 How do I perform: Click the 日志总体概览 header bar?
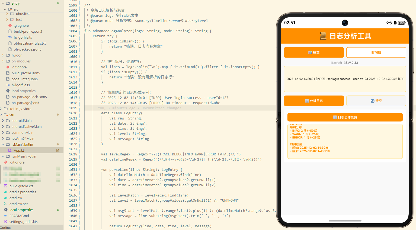point(345,117)
